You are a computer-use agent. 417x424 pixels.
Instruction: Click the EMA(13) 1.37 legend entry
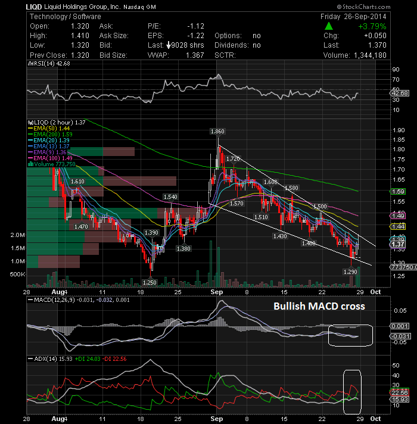51,146
